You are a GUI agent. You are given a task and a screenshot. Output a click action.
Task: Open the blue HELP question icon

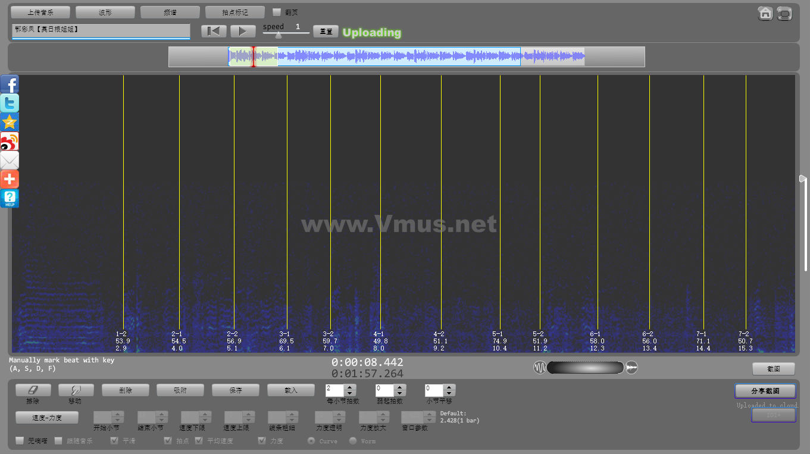pyautogui.click(x=10, y=198)
